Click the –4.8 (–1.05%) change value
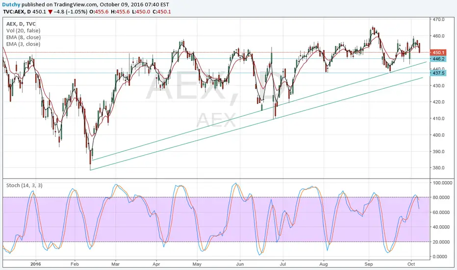This screenshot has height=270, width=457. [x=71, y=12]
